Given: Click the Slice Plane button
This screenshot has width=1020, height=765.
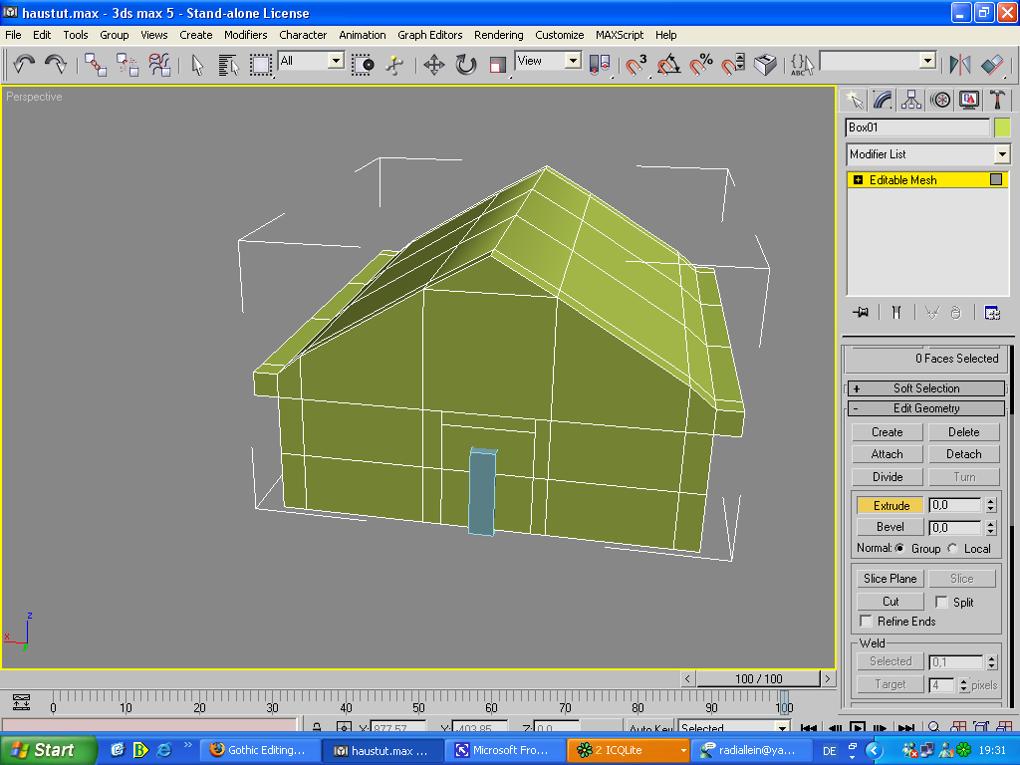Looking at the screenshot, I should (x=890, y=579).
